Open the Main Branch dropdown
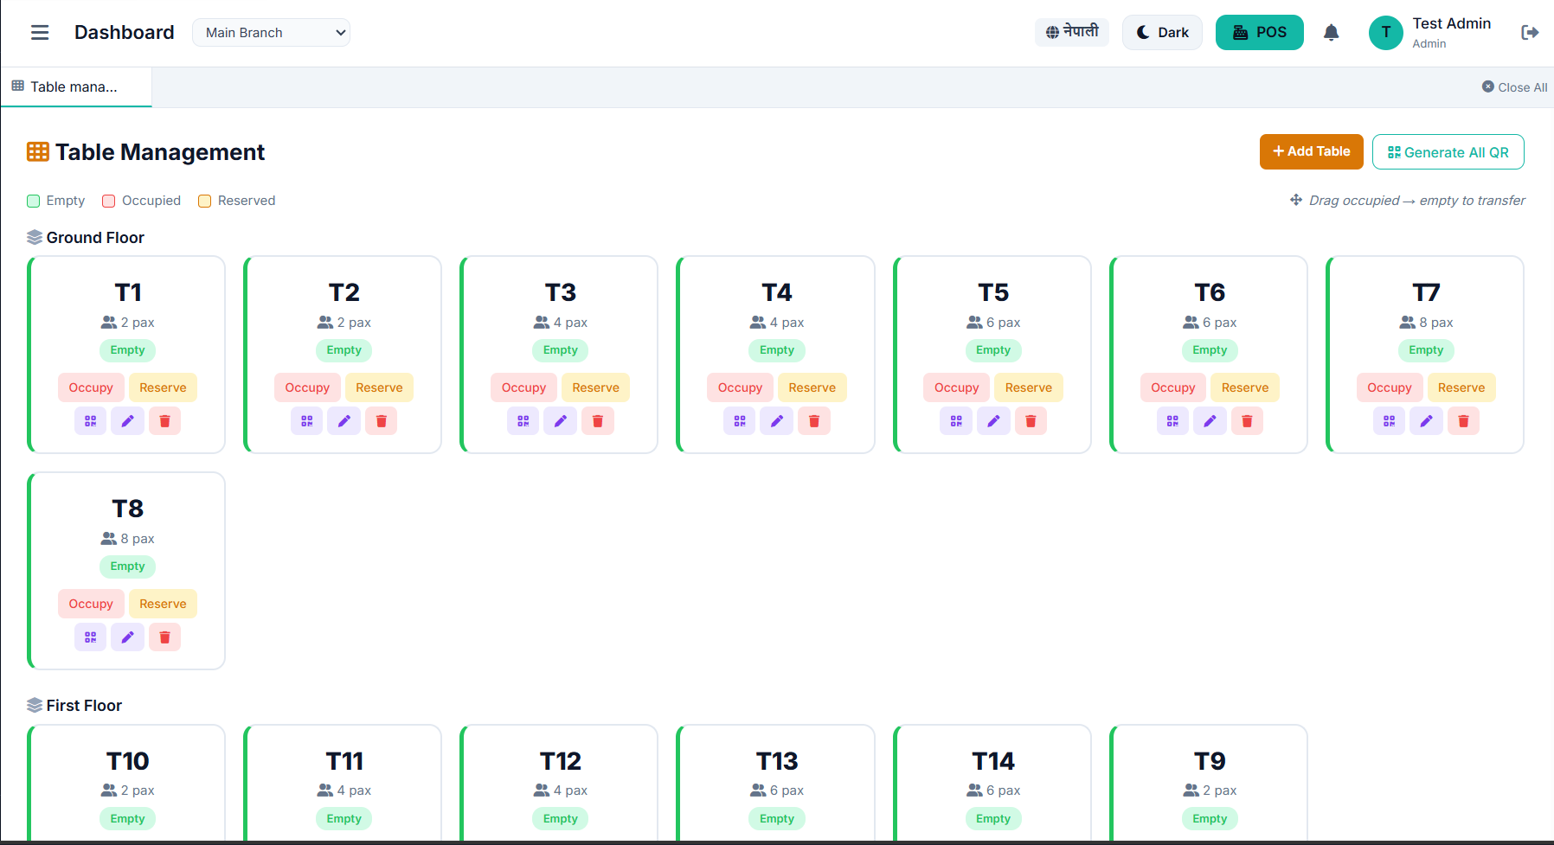The image size is (1554, 845). [271, 33]
